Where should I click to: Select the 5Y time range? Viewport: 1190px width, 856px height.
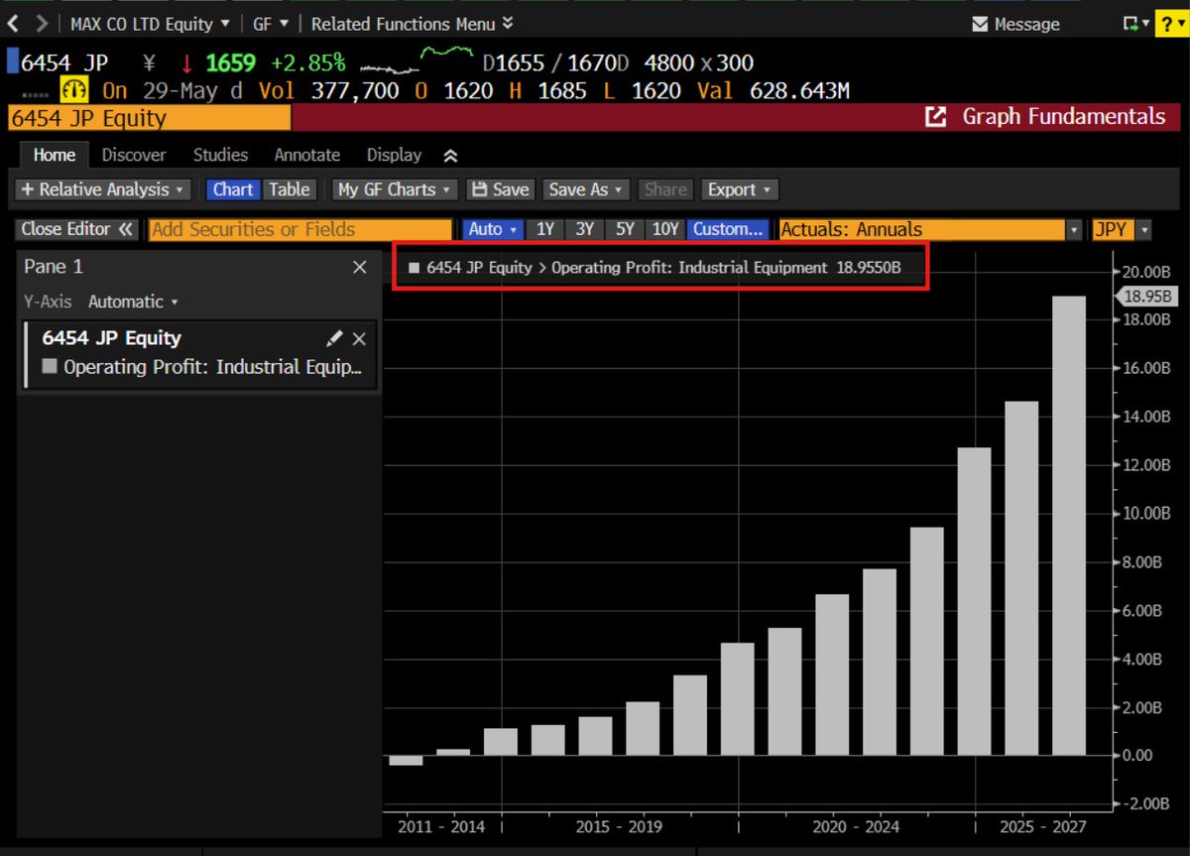coord(625,229)
